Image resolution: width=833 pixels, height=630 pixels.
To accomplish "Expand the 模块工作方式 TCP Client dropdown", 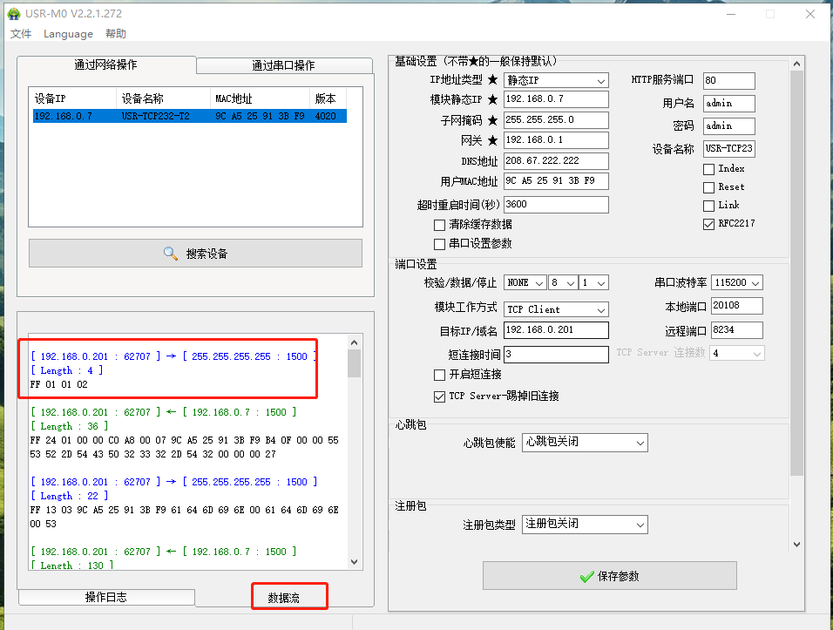I will click(x=556, y=309).
